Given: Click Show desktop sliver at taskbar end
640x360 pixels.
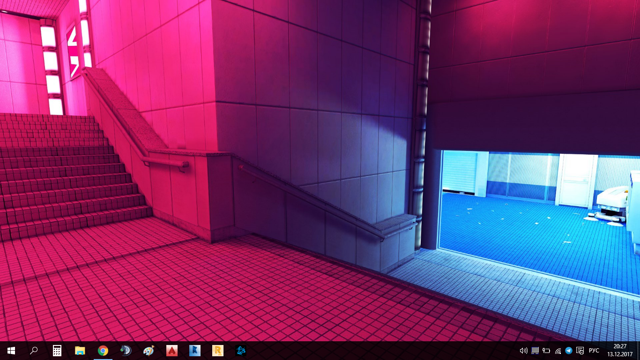Looking at the screenshot, I should pos(639,351).
